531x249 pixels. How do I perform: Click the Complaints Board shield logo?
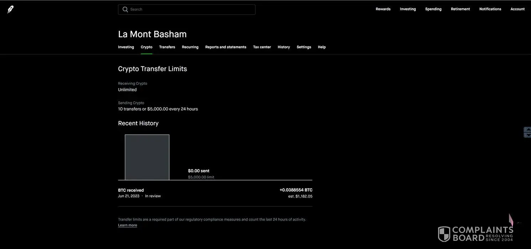[444, 234]
